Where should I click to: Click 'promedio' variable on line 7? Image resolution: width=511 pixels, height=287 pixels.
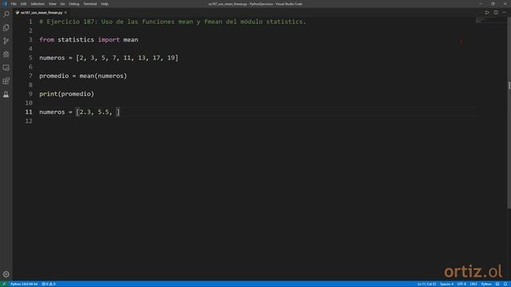[x=54, y=76]
